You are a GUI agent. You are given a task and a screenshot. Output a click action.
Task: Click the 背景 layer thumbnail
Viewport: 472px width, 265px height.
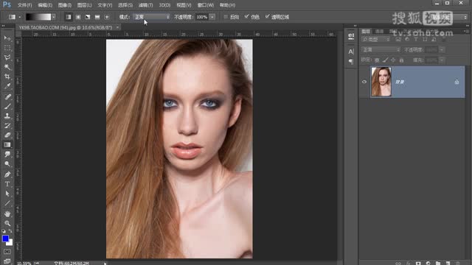[x=381, y=82]
